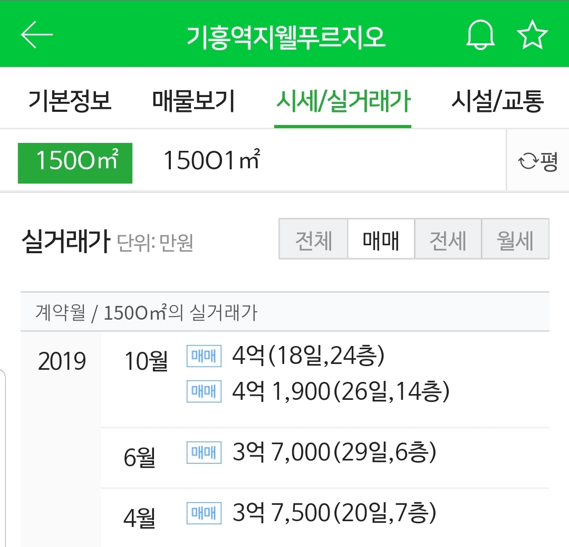The height and width of the screenshot is (547, 569).
Task: Open the notification bell alert
Action: [x=480, y=35]
